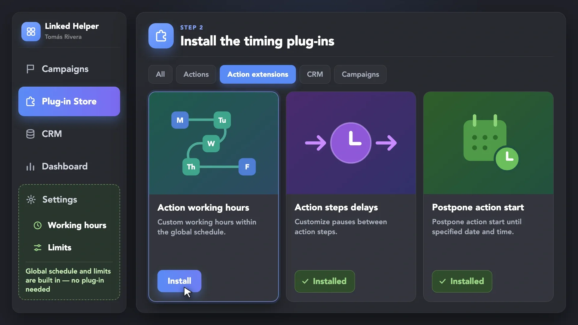Show the Campaigns filter tab
This screenshot has height=325, width=578.
tap(360, 74)
